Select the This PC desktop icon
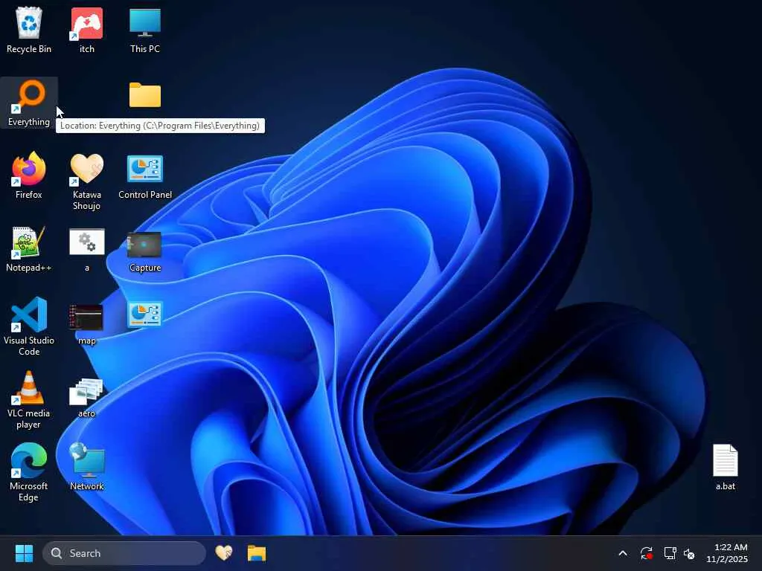The width and height of the screenshot is (762, 571). tap(145, 30)
